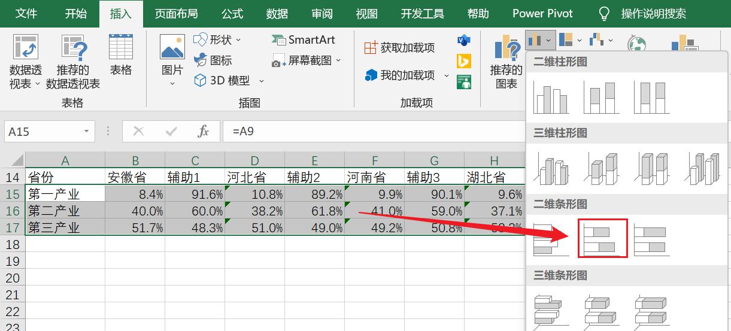This screenshot has height=331, width=731.
Task: Select the 2-D clustered column chart
Action: click(551, 97)
